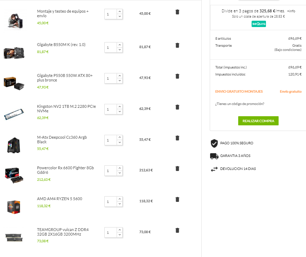This screenshot has height=257, width=306.
Task: Remove Powercolor Rx 6600 Fighter from cart
Action: [177, 169]
